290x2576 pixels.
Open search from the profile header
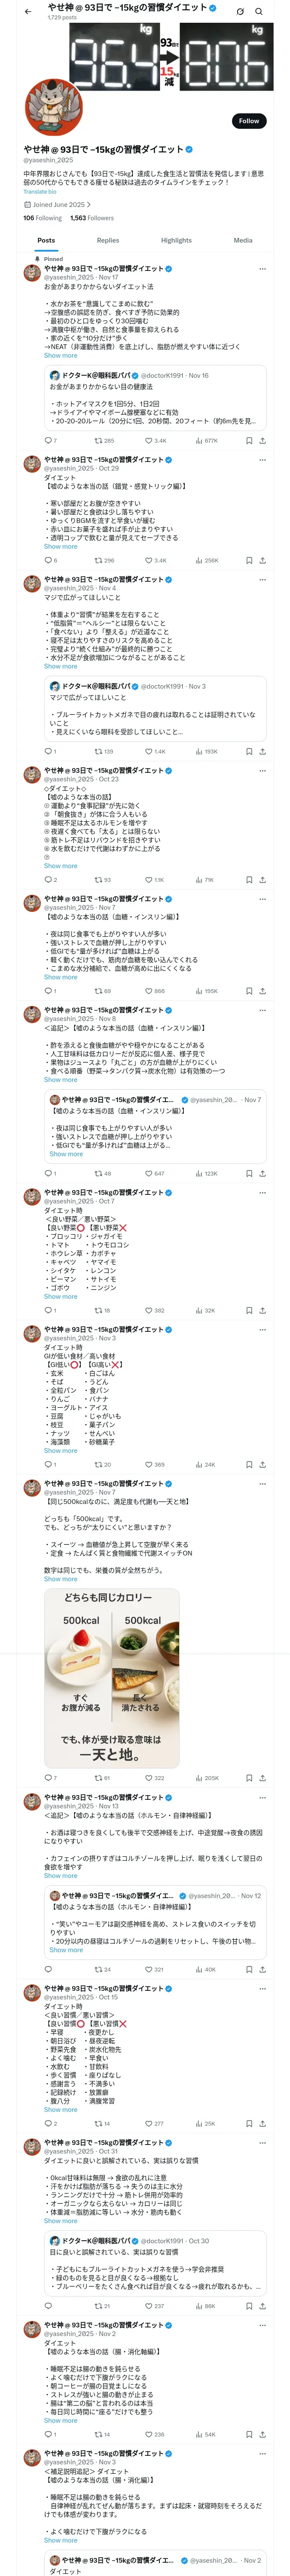tap(259, 12)
